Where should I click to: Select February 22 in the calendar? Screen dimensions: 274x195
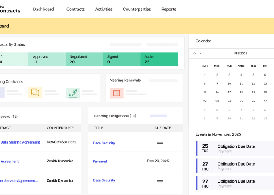[205, 101]
